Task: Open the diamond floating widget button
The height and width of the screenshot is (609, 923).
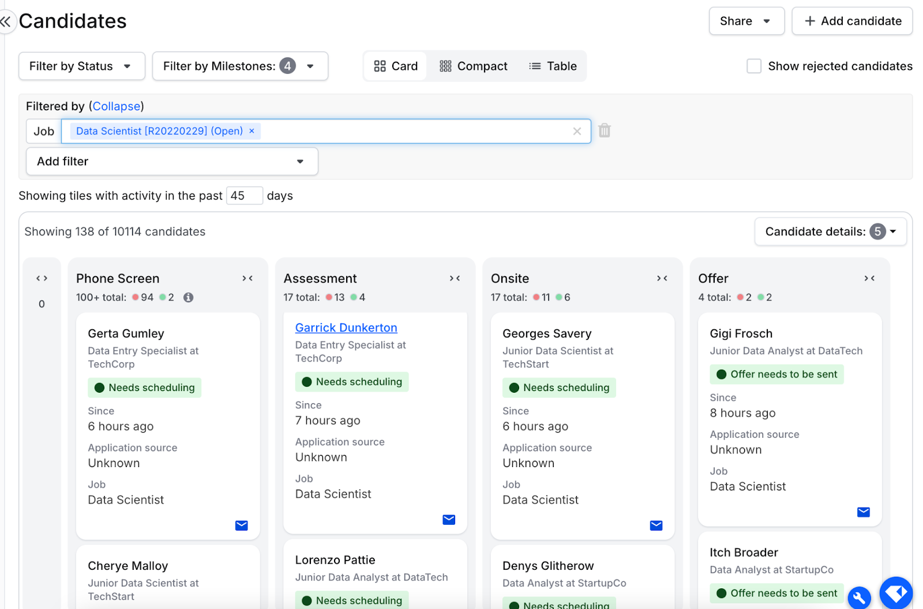Action: [x=896, y=593]
